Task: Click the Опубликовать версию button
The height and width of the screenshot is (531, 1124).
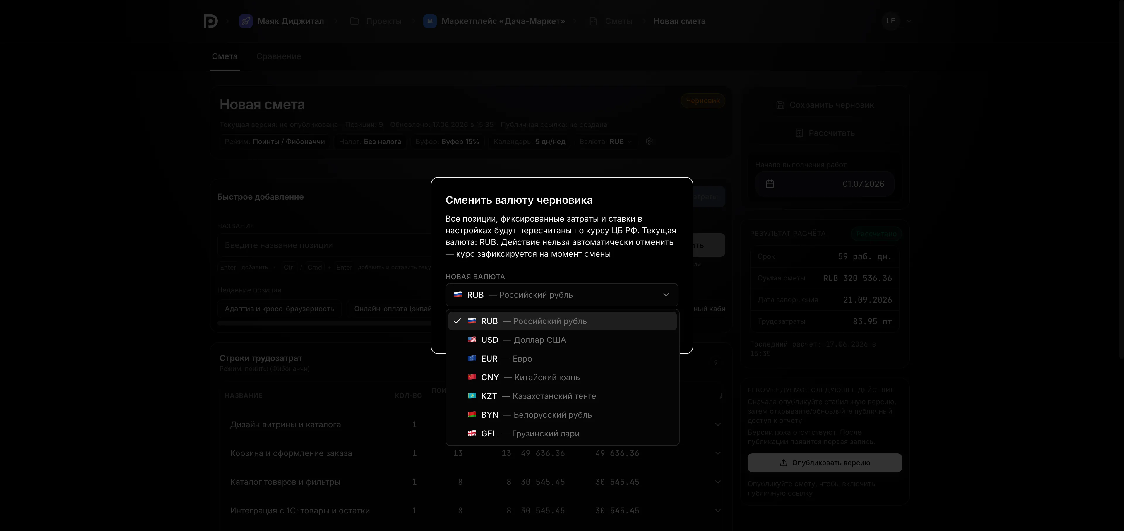Action: (x=825, y=463)
